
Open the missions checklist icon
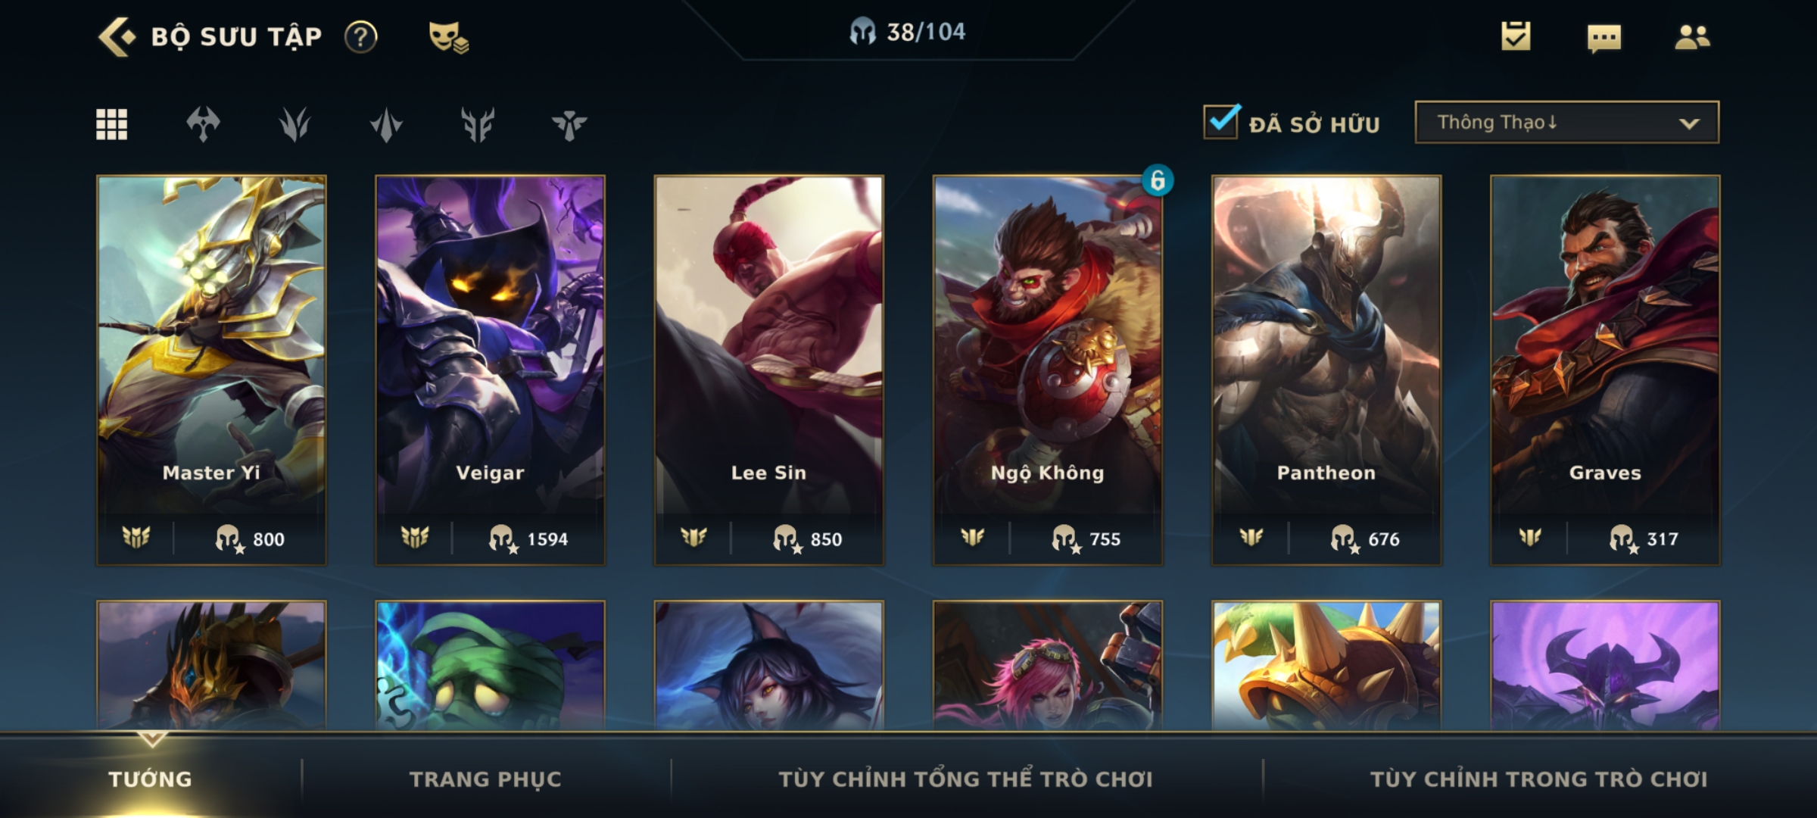pos(1516,36)
